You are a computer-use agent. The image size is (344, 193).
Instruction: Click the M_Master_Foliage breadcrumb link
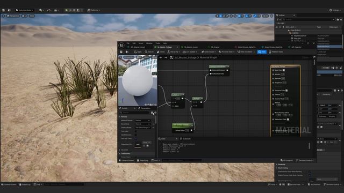[x=185, y=57]
